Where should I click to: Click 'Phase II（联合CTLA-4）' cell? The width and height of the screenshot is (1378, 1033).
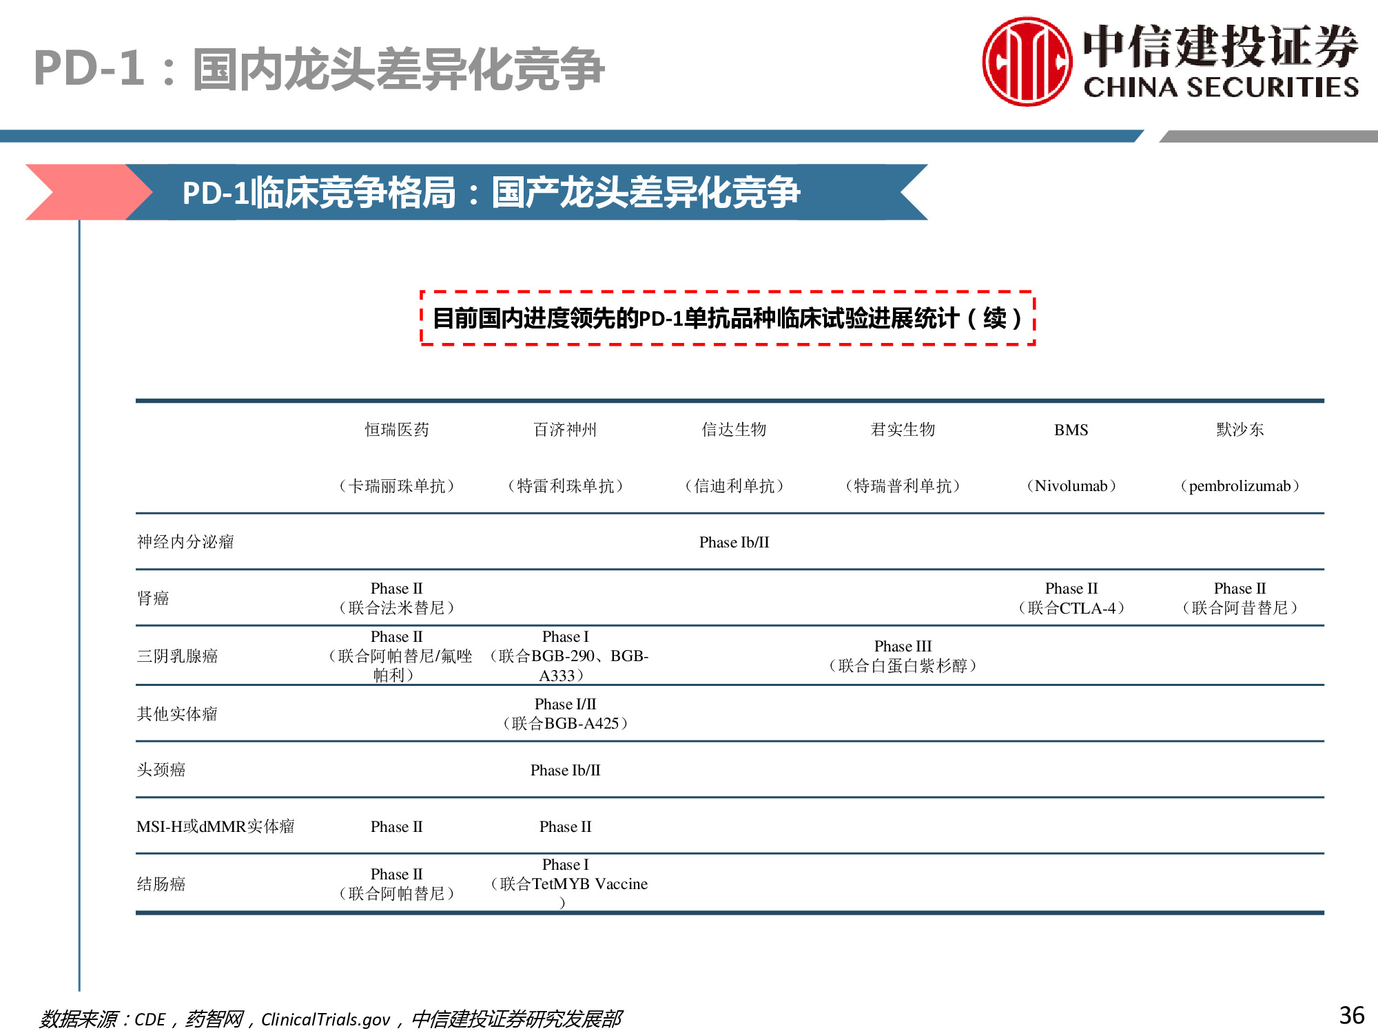(x=1071, y=598)
